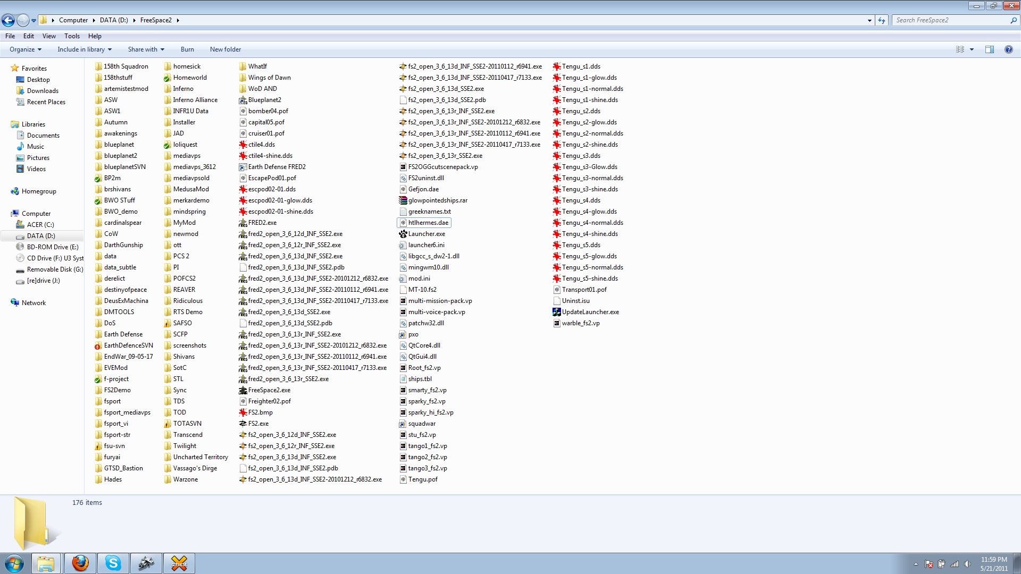Select ACER (C:) drive

40,225
